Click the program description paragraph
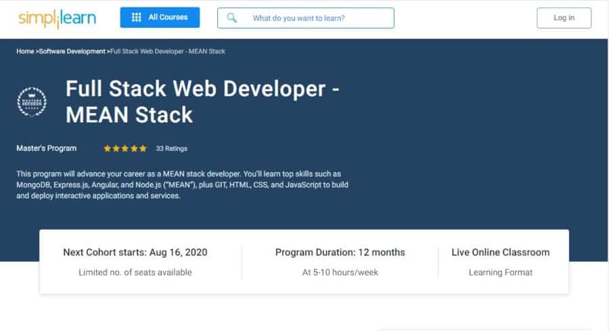This screenshot has height=331, width=609. point(182,185)
